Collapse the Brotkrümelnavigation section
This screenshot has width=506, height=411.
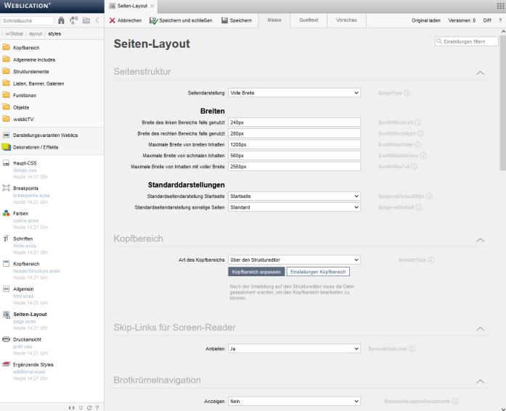tap(480, 381)
